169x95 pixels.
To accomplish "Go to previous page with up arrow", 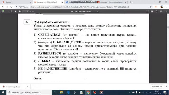I will pos(16,11).
